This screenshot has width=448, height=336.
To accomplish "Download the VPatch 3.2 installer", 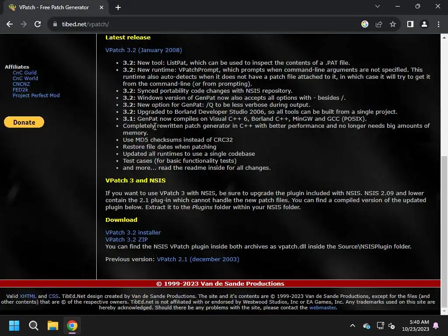I will pos(133,233).
